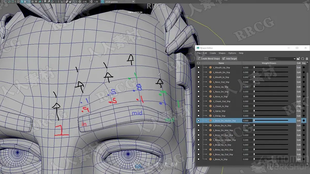Click the target icon beside L_Brow_Dn_Master_Shp
310x174 pixels.
(x=210, y=121)
